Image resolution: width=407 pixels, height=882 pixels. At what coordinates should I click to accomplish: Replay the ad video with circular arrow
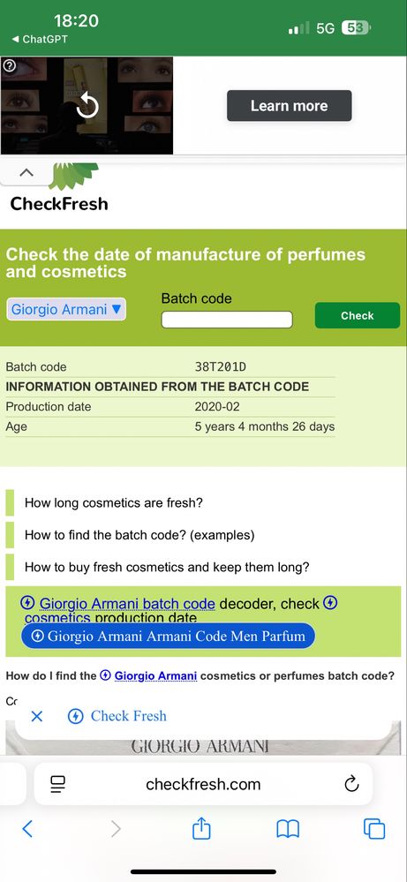click(87, 106)
